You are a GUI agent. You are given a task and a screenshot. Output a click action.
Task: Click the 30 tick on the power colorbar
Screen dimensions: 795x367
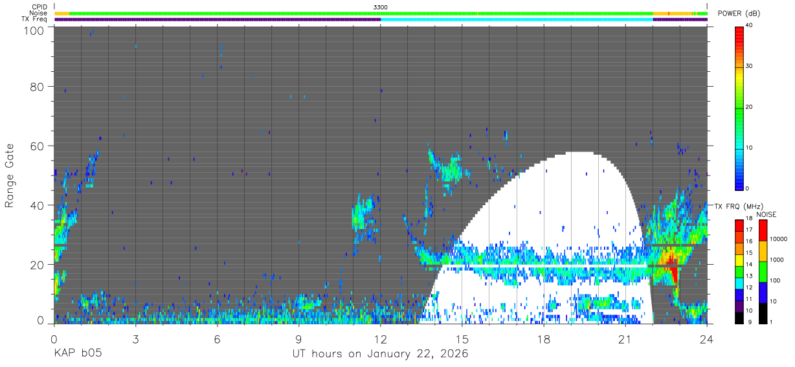749,67
